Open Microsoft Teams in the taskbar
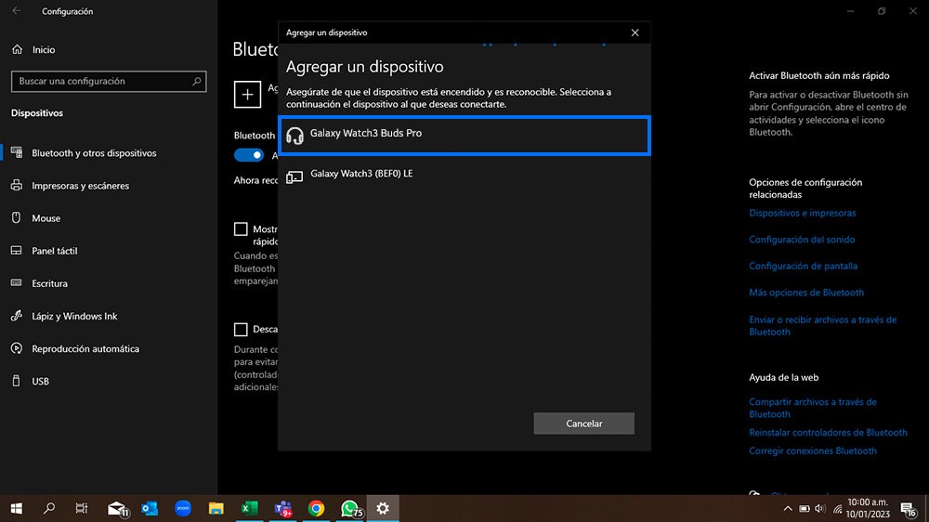Image resolution: width=929 pixels, height=522 pixels. (x=282, y=508)
